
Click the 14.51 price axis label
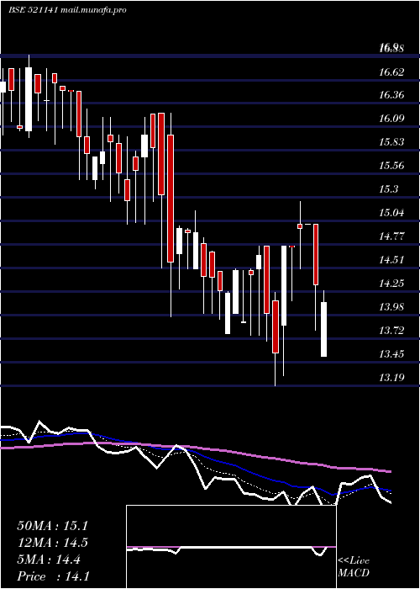pos(391,259)
